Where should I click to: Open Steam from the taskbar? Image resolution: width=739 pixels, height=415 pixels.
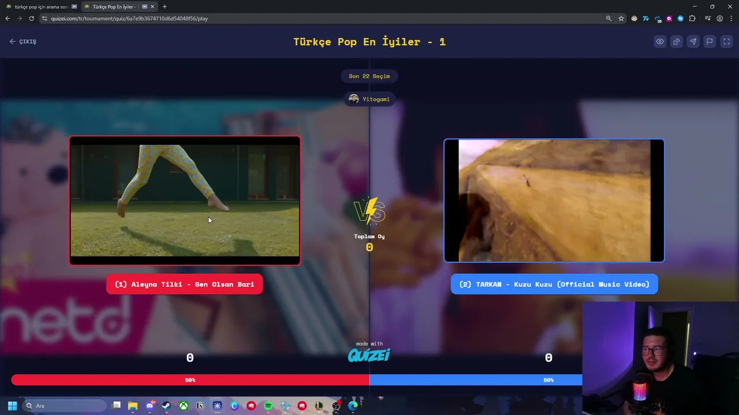(166, 406)
